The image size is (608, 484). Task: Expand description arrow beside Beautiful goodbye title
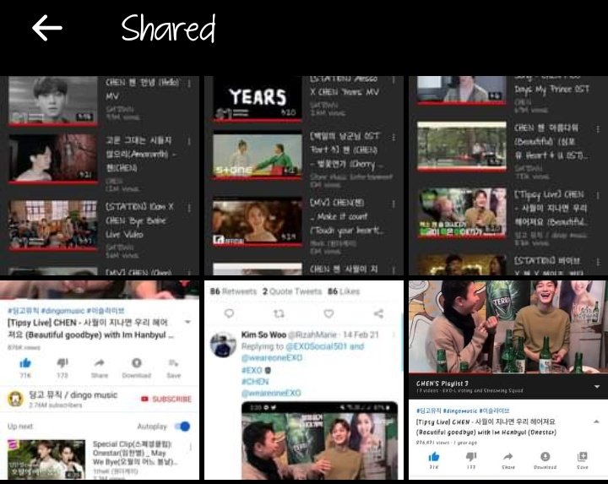click(187, 323)
